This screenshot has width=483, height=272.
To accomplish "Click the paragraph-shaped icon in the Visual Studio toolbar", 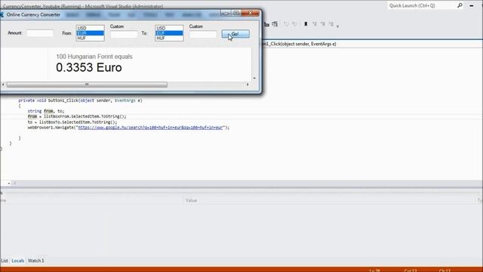I will [275, 24].
